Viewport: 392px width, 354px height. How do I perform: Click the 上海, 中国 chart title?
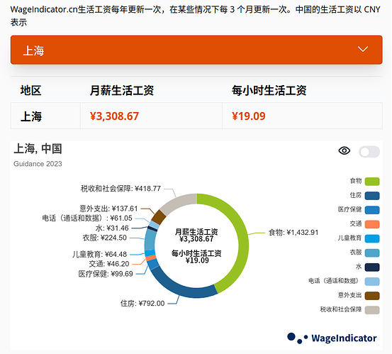tap(38, 148)
